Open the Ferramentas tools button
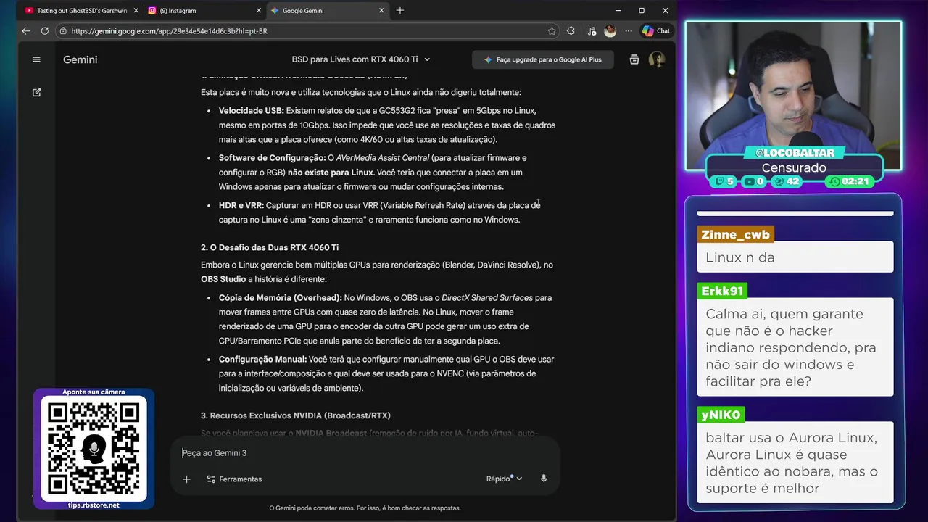Viewport: 928px width, 522px height. (234, 478)
